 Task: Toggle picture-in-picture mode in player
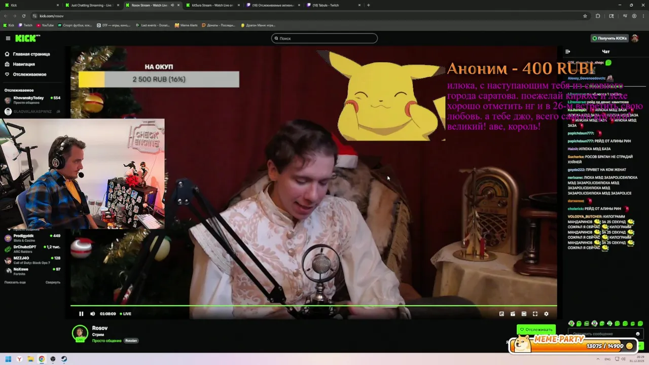click(501, 314)
